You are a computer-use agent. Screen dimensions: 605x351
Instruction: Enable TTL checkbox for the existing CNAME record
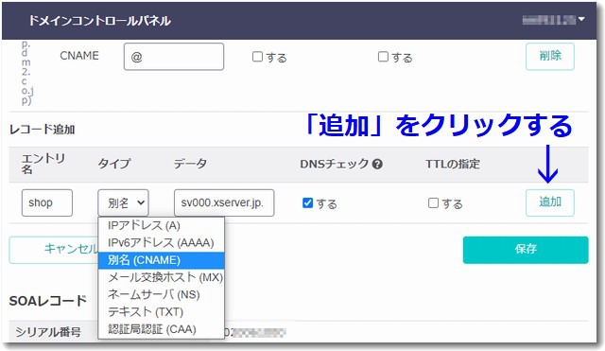pyautogui.click(x=383, y=57)
